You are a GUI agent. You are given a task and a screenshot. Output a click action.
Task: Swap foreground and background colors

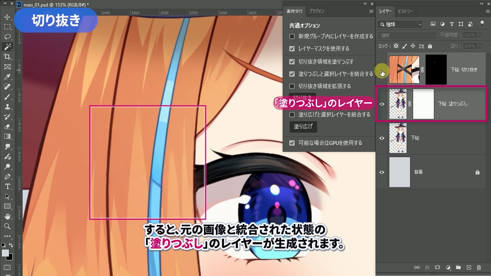pyautogui.click(x=11, y=245)
